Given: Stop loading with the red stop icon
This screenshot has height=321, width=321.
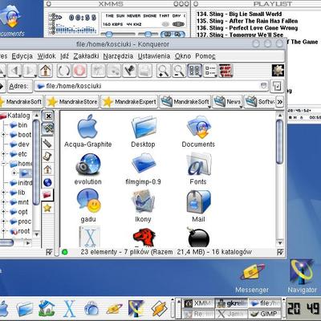Looking at the screenshot, I should 79,71.
